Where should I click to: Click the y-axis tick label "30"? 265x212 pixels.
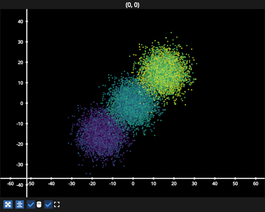coord(20,42)
